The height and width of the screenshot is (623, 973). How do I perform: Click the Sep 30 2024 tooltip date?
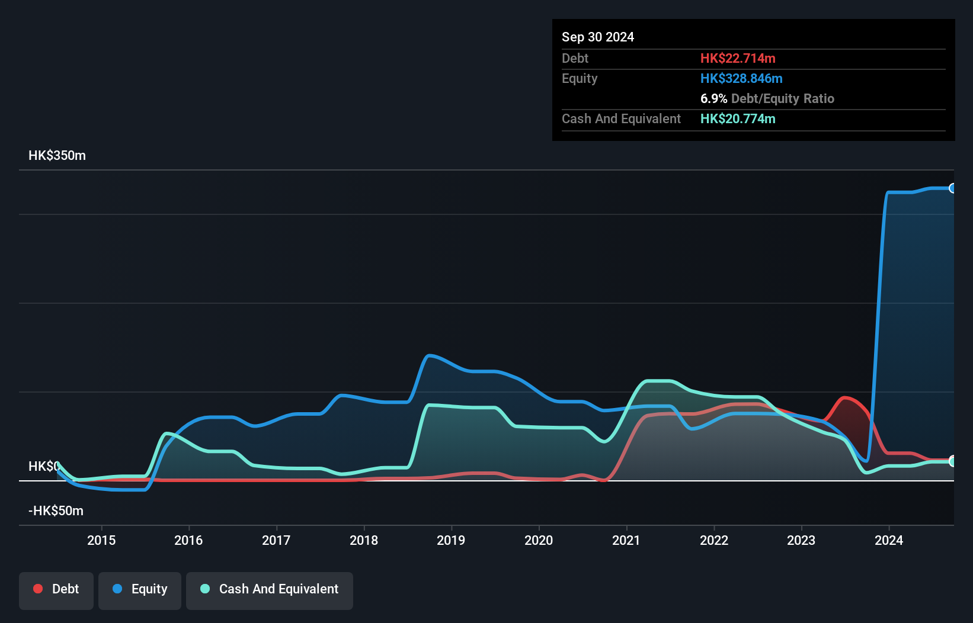[598, 37]
